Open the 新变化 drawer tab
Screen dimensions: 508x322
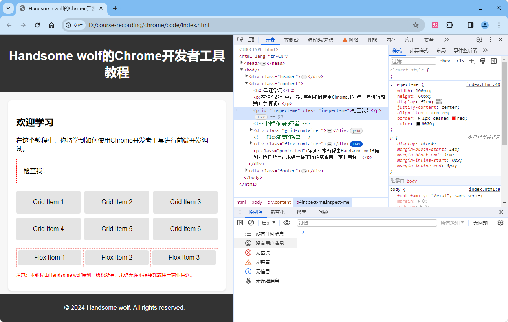click(x=277, y=212)
